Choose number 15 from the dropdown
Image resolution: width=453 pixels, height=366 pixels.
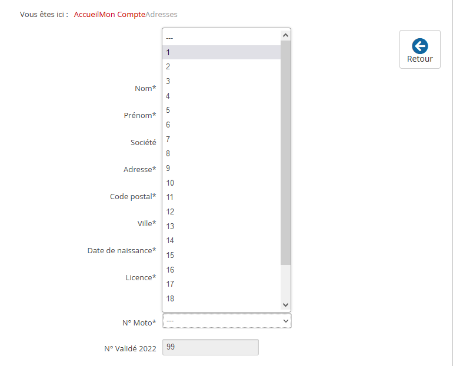click(x=221, y=255)
